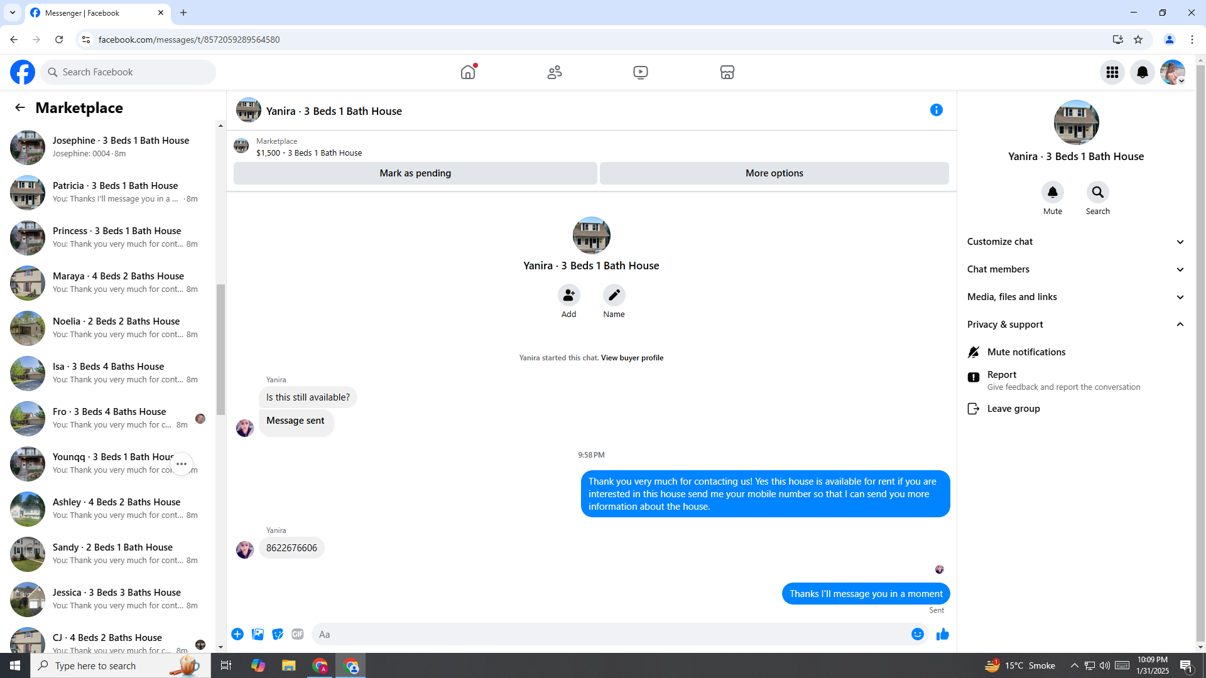Open Isa 3 Beds 4 Baths House chat
Screen dimensions: 1206x678
[x=111, y=374]
